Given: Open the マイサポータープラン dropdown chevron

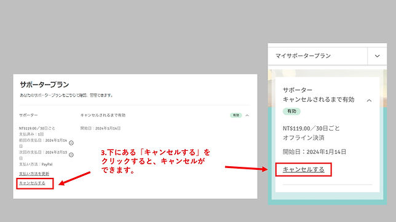Looking at the screenshot, I should pos(377,56).
